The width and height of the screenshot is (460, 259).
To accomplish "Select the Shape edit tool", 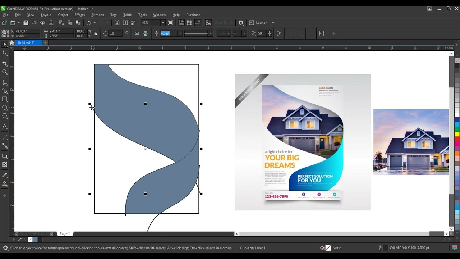I will [5, 53].
